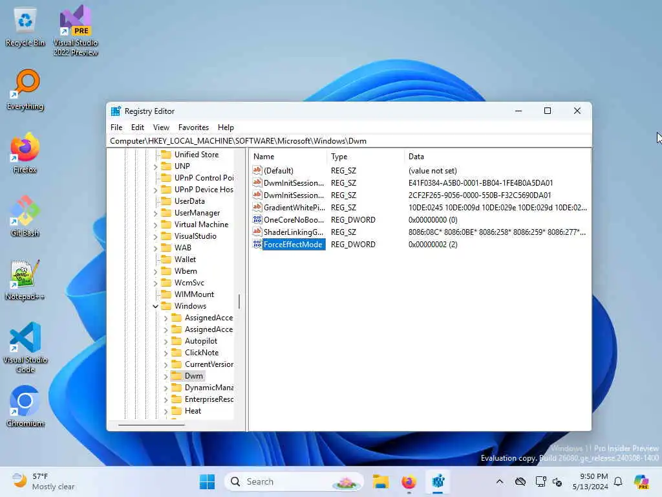The width and height of the screenshot is (662, 497).
Task: Select the WcmSvc registry key
Action: click(189, 283)
